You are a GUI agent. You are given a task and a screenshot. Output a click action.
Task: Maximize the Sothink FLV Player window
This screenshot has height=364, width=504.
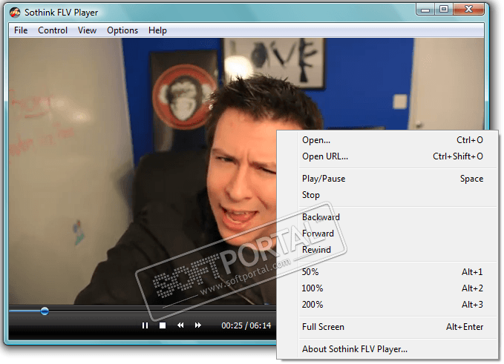click(444, 10)
